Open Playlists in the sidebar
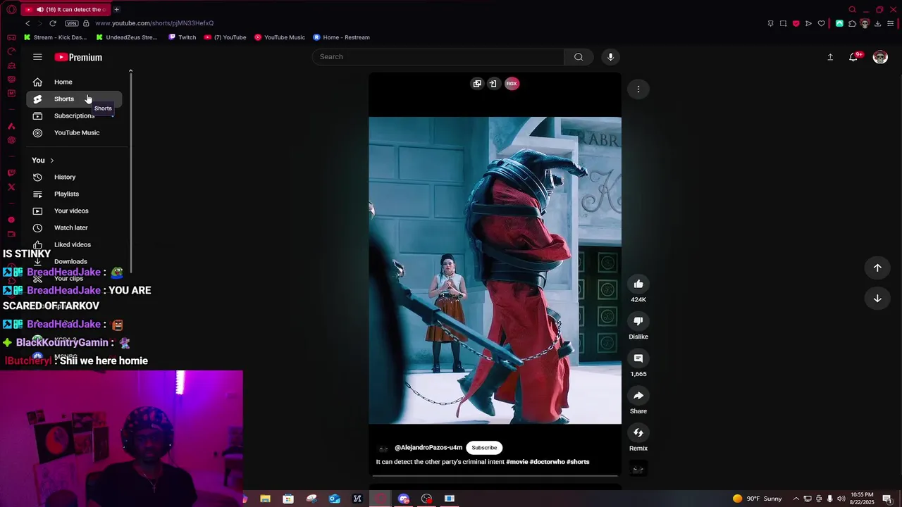The height and width of the screenshot is (507, 902). pos(74,194)
